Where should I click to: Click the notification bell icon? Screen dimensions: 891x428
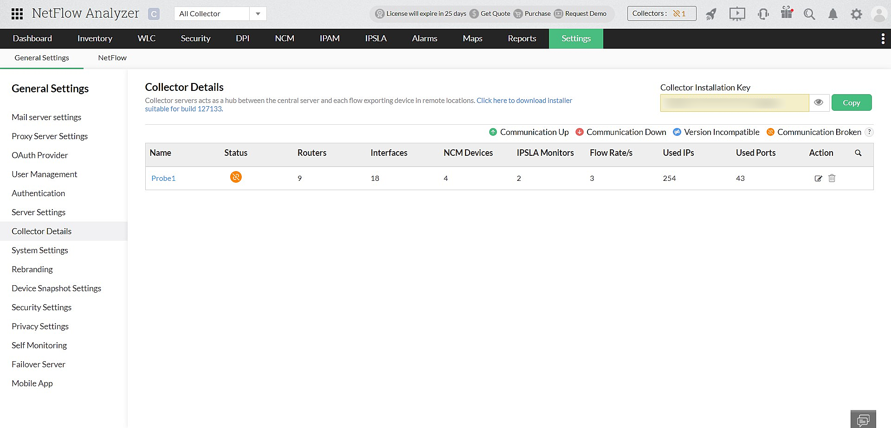(833, 14)
